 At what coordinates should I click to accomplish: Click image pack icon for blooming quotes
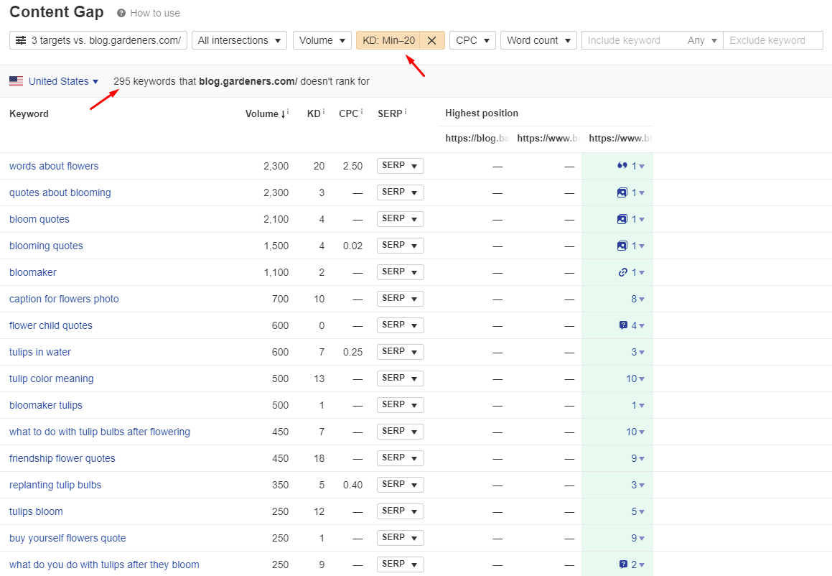(622, 246)
